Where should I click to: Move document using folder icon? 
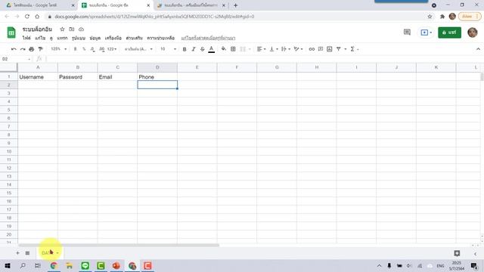point(72,29)
